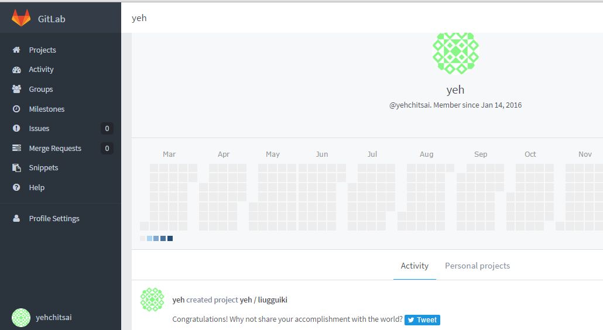
Task: Click the lightest blue legend swatch
Action: coord(149,239)
